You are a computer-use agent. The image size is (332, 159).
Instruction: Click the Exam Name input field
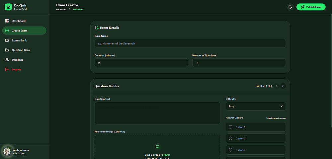tap(190, 43)
